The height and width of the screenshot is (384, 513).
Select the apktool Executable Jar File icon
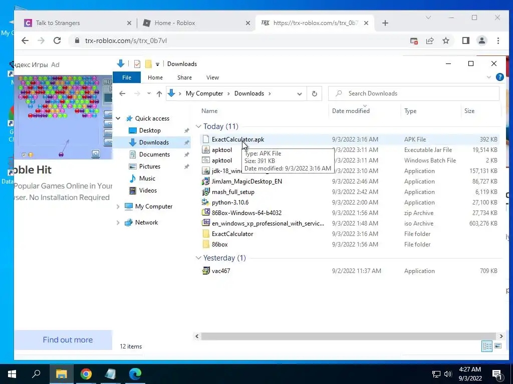pos(206,150)
